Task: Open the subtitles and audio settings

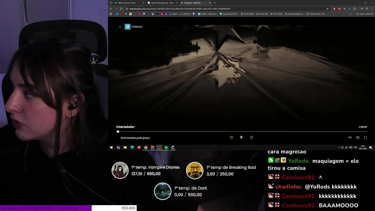Action: click(358, 137)
